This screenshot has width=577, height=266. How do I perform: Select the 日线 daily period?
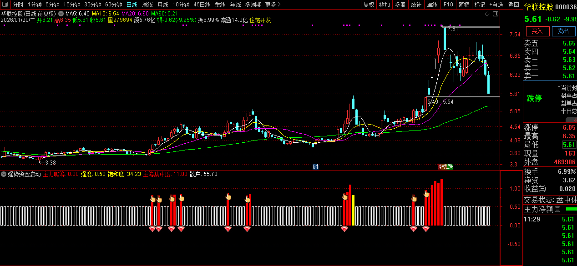132,5
